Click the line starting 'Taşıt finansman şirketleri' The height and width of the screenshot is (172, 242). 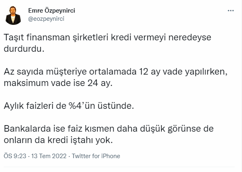(107, 37)
